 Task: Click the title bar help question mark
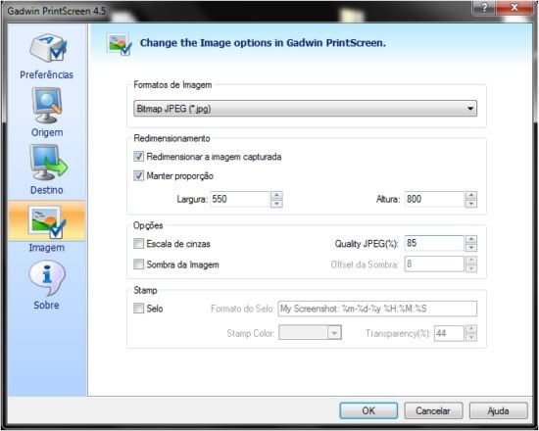click(x=484, y=7)
